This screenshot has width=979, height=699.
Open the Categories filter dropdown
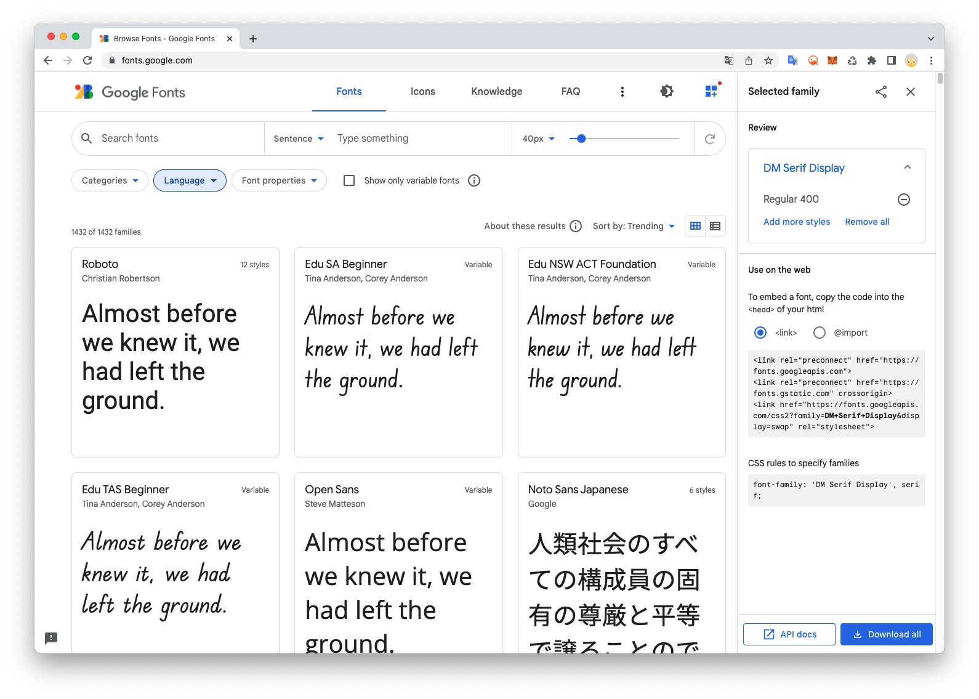tap(110, 180)
